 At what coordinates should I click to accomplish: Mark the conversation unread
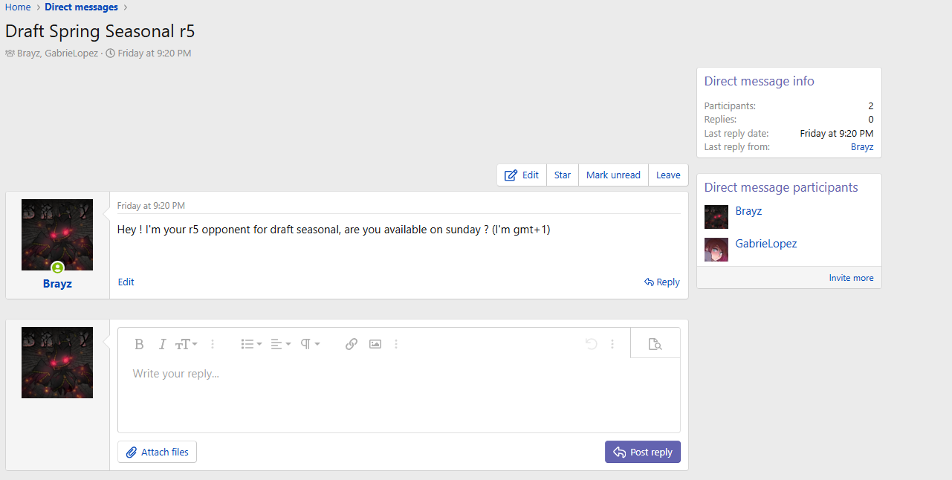(x=613, y=175)
